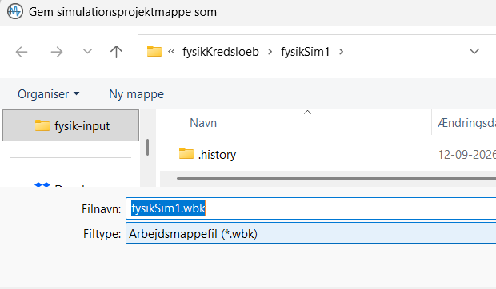
Task: Sort files by Navn column
Action: [x=203, y=123]
